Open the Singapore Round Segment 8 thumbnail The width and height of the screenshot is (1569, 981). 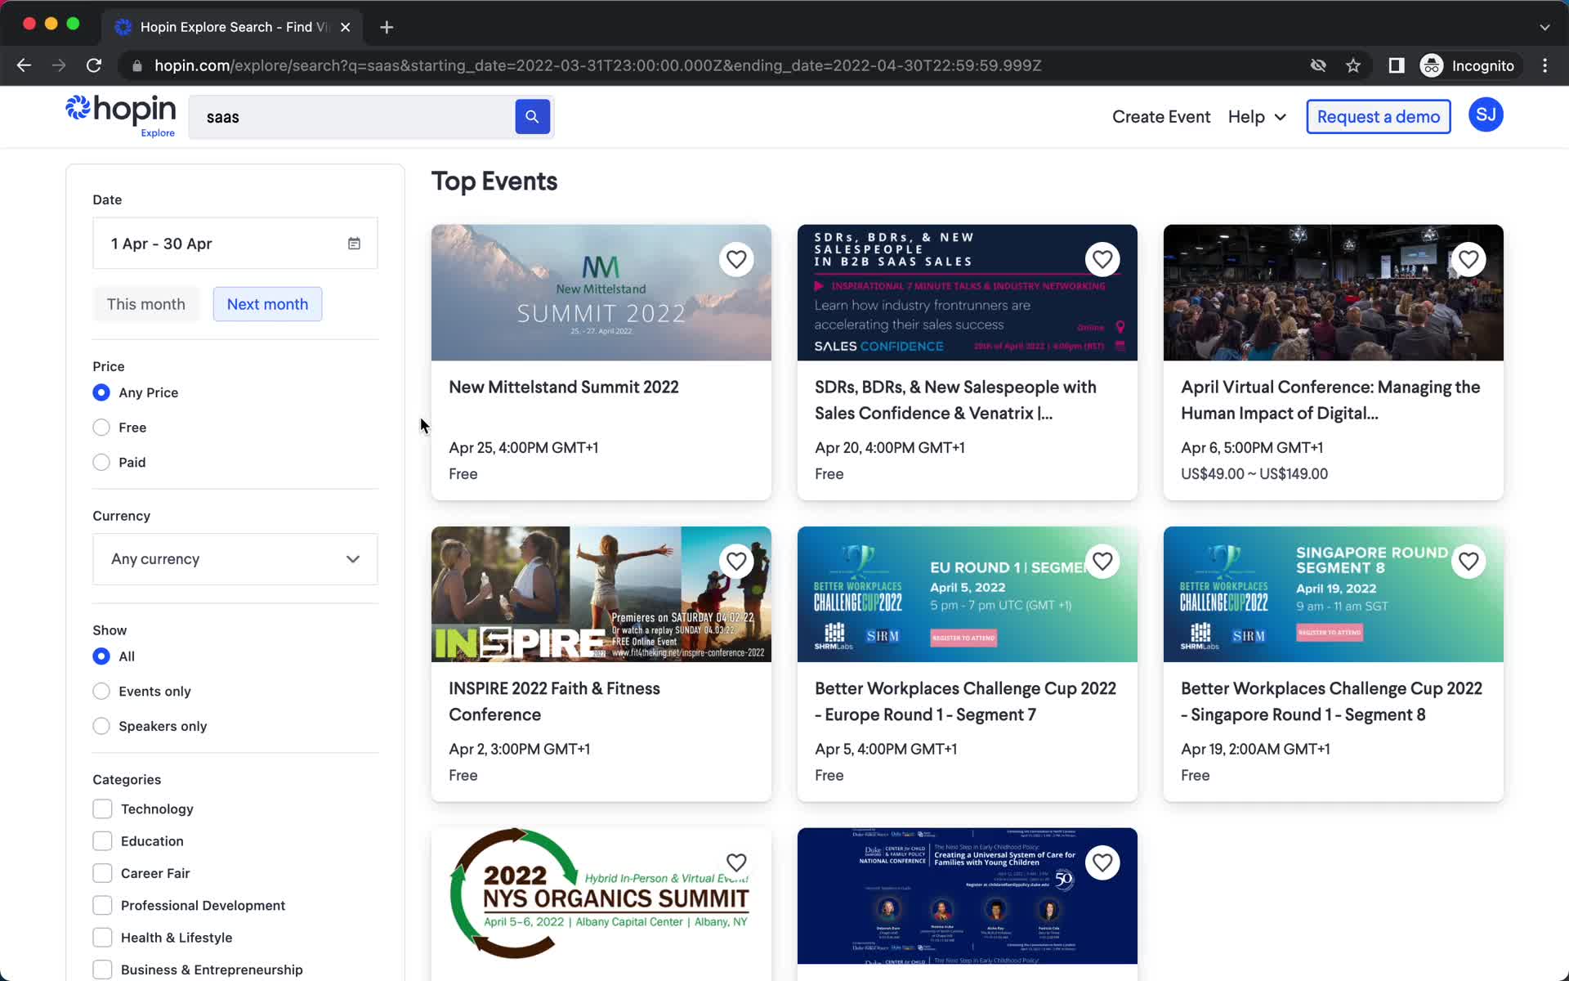[x=1333, y=594]
